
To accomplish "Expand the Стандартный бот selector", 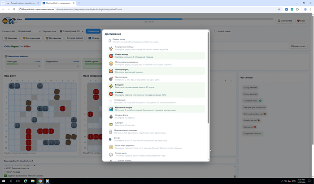I will pos(71,31).
